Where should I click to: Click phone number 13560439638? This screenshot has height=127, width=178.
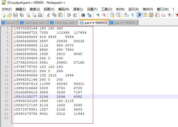coord(26,37)
